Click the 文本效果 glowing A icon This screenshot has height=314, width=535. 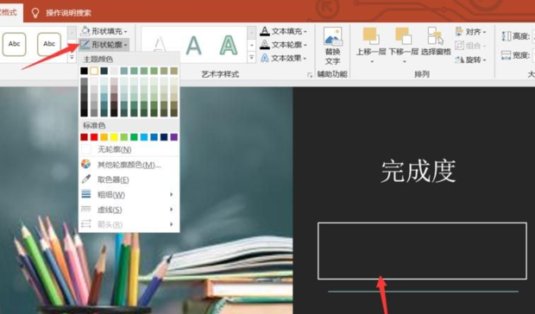pyautogui.click(x=264, y=58)
